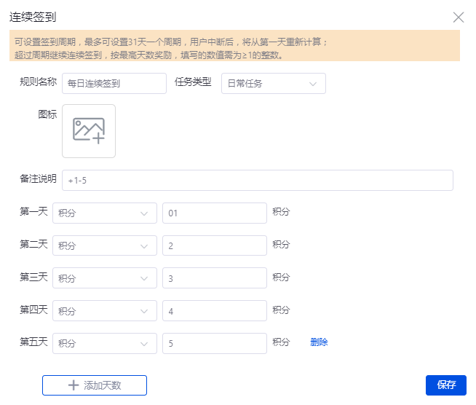Image resolution: width=476 pixels, height=405 pixels.
Task: Click the 第三天 row label
Action: [x=33, y=277]
